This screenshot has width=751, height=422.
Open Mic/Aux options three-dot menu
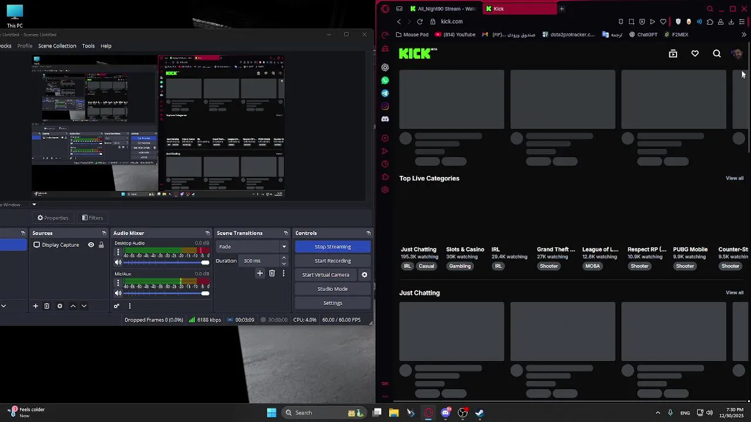[118, 283]
